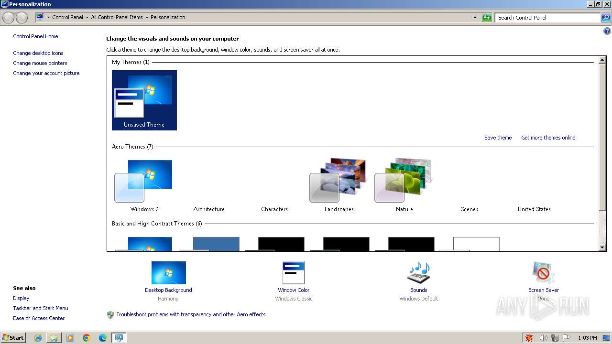Click Change mouse pointers
612x344 pixels.
[x=40, y=63]
